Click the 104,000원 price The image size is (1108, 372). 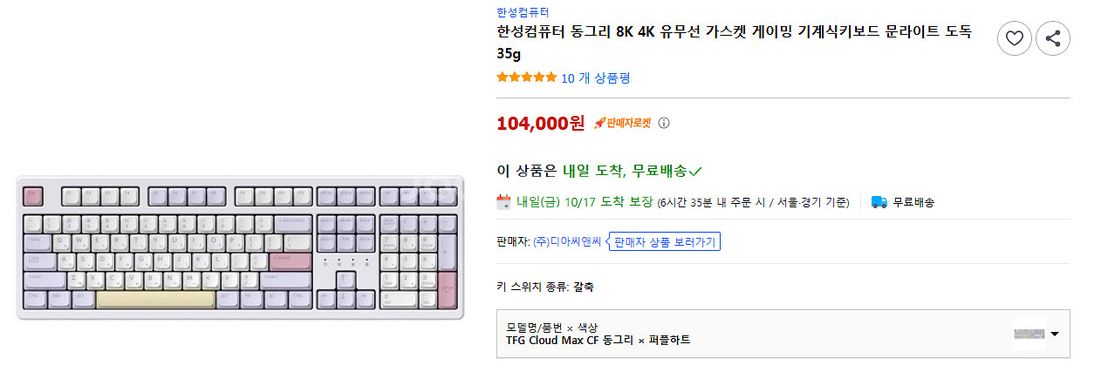(540, 123)
